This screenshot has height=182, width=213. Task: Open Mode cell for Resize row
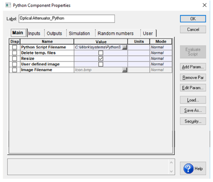point(161,59)
